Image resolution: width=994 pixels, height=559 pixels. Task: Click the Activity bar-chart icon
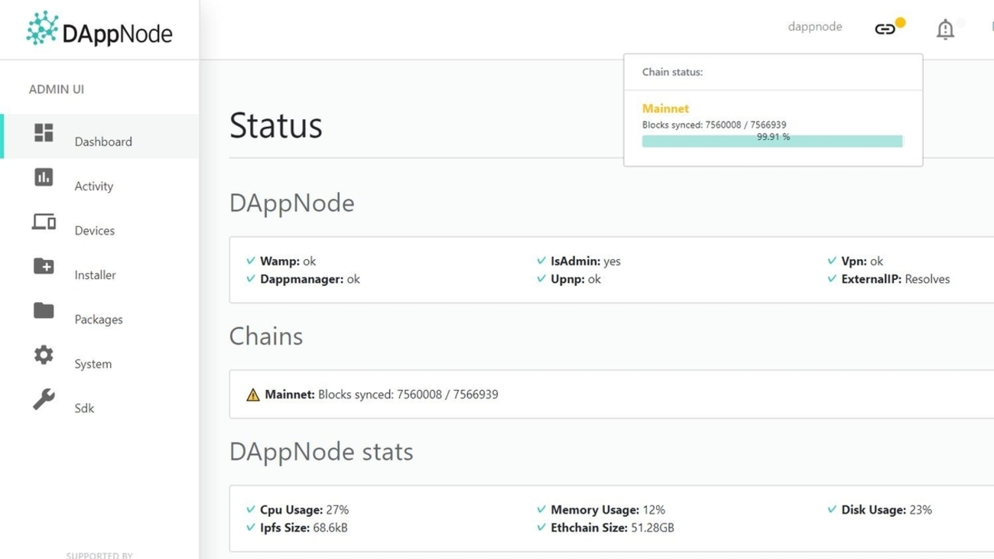point(44,178)
